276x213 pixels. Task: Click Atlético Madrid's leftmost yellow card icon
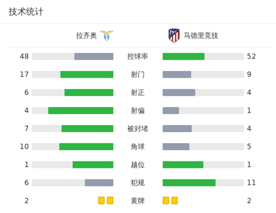point(166,201)
